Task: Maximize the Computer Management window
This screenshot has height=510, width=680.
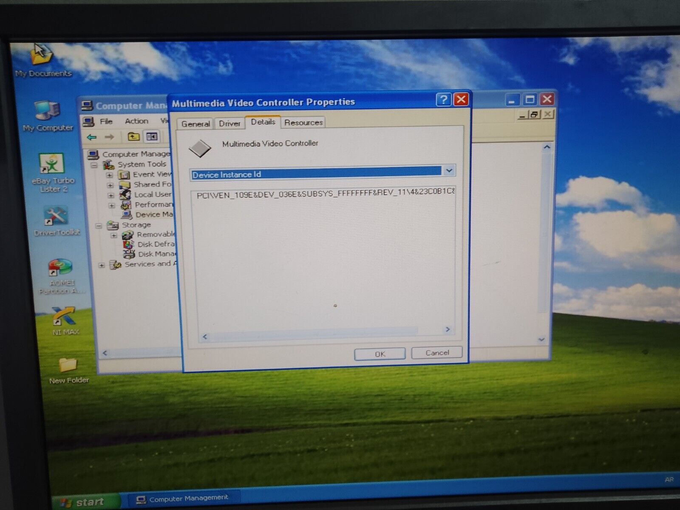Action: pos(530,100)
